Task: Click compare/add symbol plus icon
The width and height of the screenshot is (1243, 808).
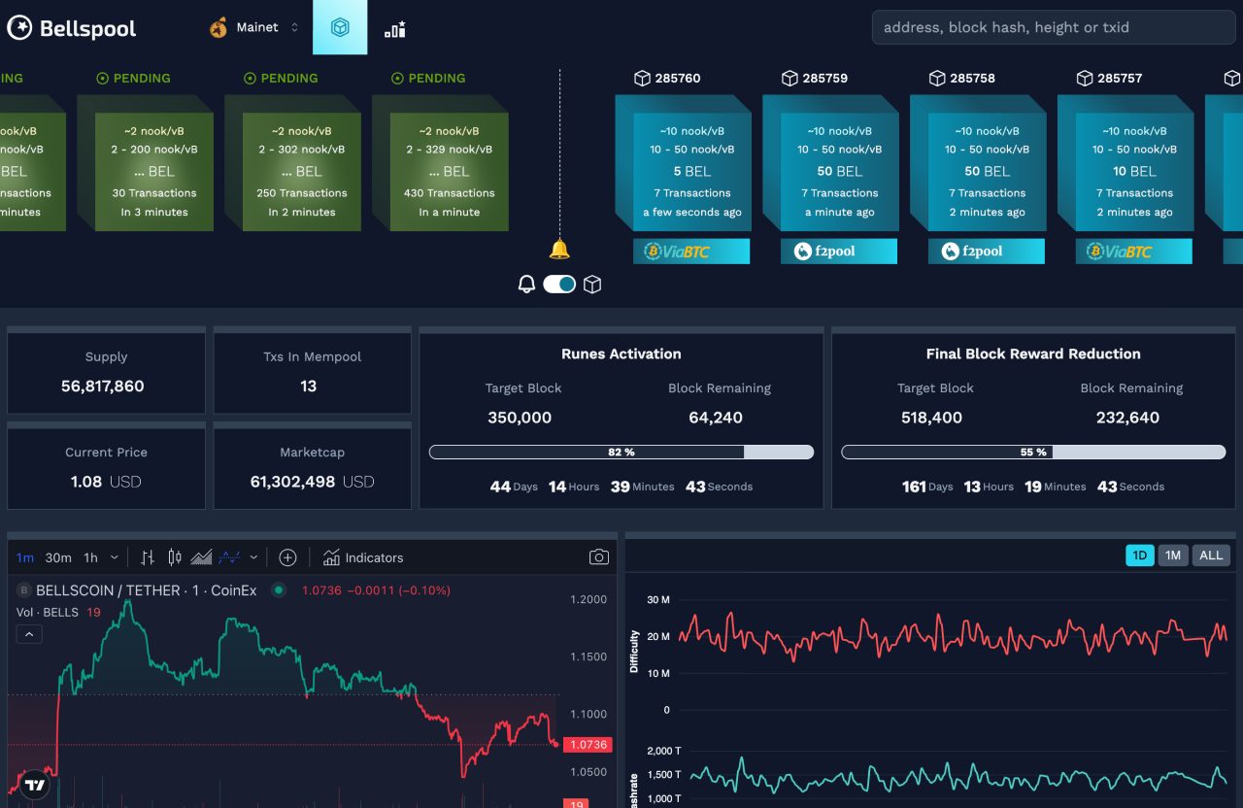Action: (x=287, y=557)
